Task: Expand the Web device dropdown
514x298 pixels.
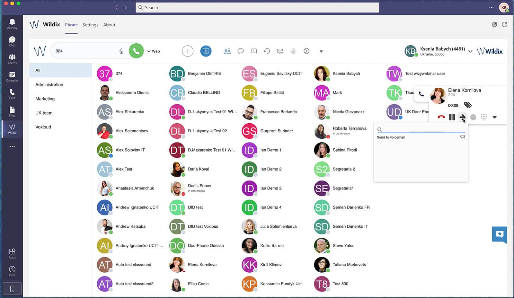Action: coord(154,51)
